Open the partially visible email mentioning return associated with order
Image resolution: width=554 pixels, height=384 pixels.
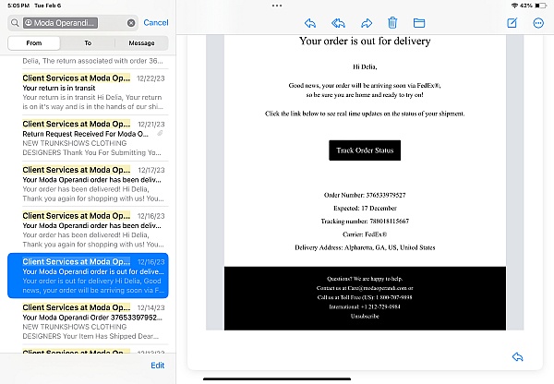point(93,61)
